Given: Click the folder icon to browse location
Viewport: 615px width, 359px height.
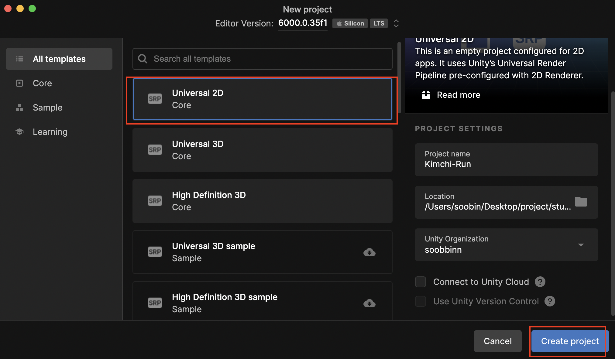Looking at the screenshot, I should 581,202.
